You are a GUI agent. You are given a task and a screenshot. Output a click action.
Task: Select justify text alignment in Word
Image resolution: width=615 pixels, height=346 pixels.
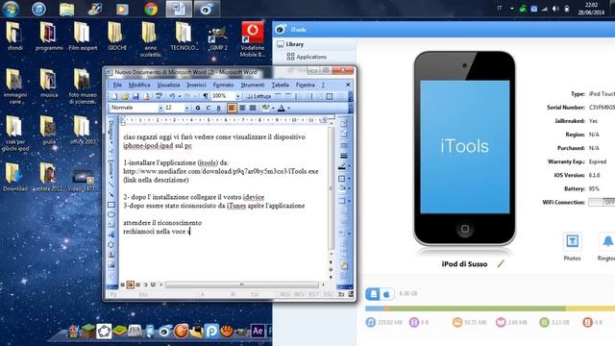[x=253, y=108]
